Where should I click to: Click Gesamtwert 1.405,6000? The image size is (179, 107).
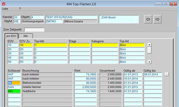[111, 83]
